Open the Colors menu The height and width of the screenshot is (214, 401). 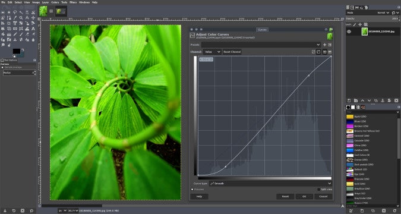click(x=55, y=2)
